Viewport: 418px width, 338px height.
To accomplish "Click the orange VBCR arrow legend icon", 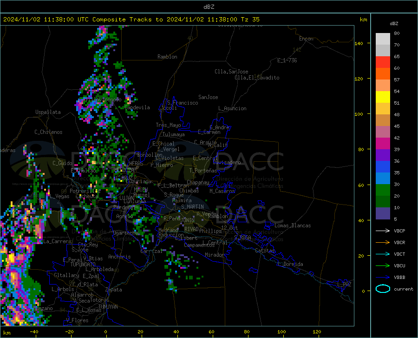I will 383,243.
